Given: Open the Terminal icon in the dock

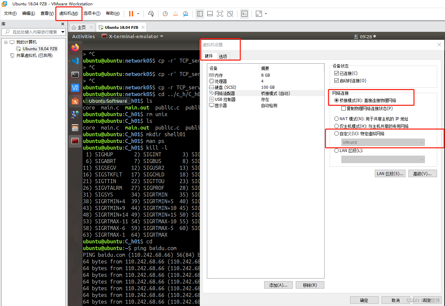Looking at the screenshot, I should 75,74.
